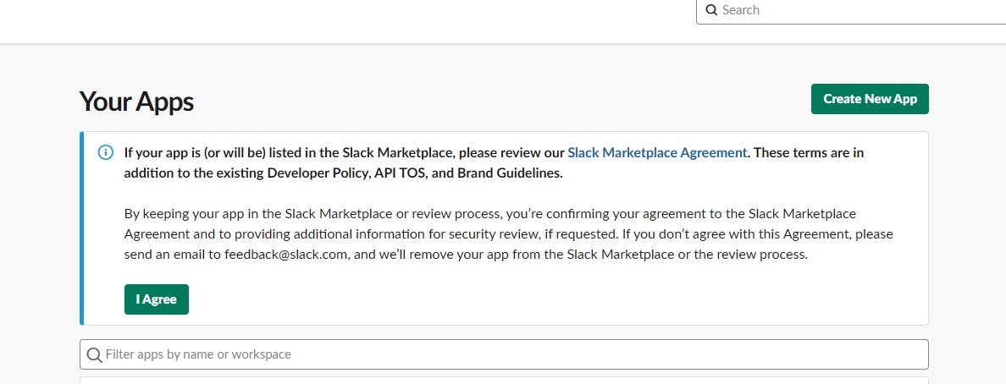Focus the top Search input field

851,10
